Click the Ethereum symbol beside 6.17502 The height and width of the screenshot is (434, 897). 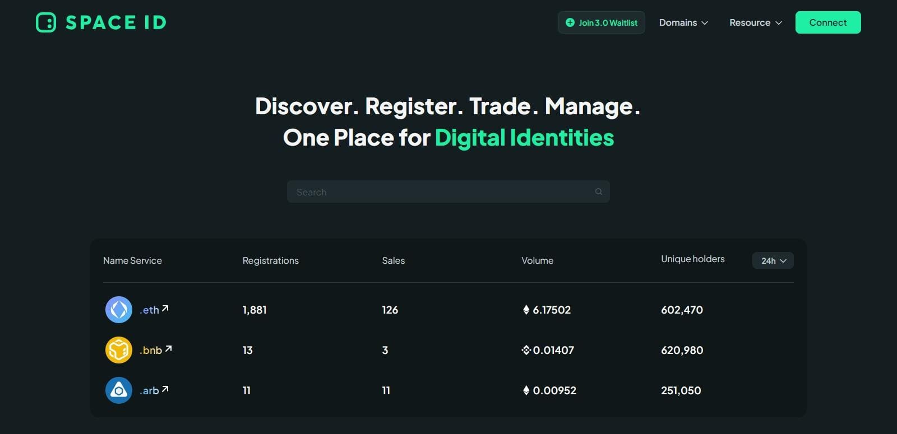click(x=526, y=310)
